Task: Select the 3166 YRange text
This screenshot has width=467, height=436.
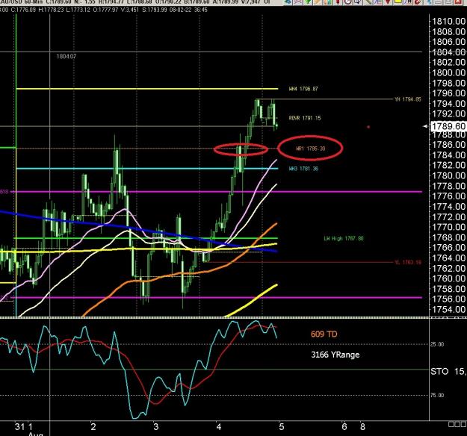Action: [x=335, y=355]
